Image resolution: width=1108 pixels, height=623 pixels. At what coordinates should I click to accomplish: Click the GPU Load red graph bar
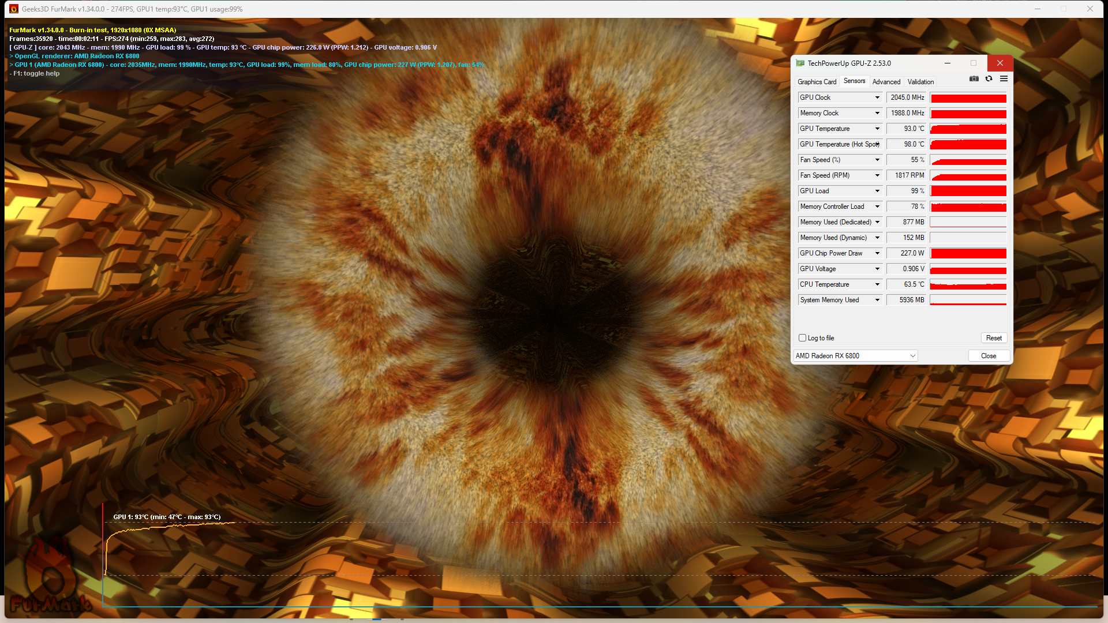click(x=968, y=191)
